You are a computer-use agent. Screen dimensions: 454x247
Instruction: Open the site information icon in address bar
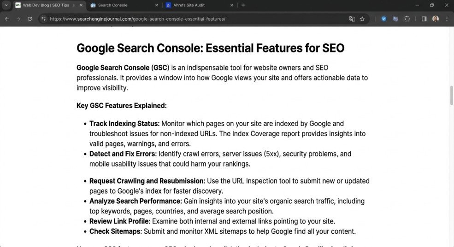43,19
